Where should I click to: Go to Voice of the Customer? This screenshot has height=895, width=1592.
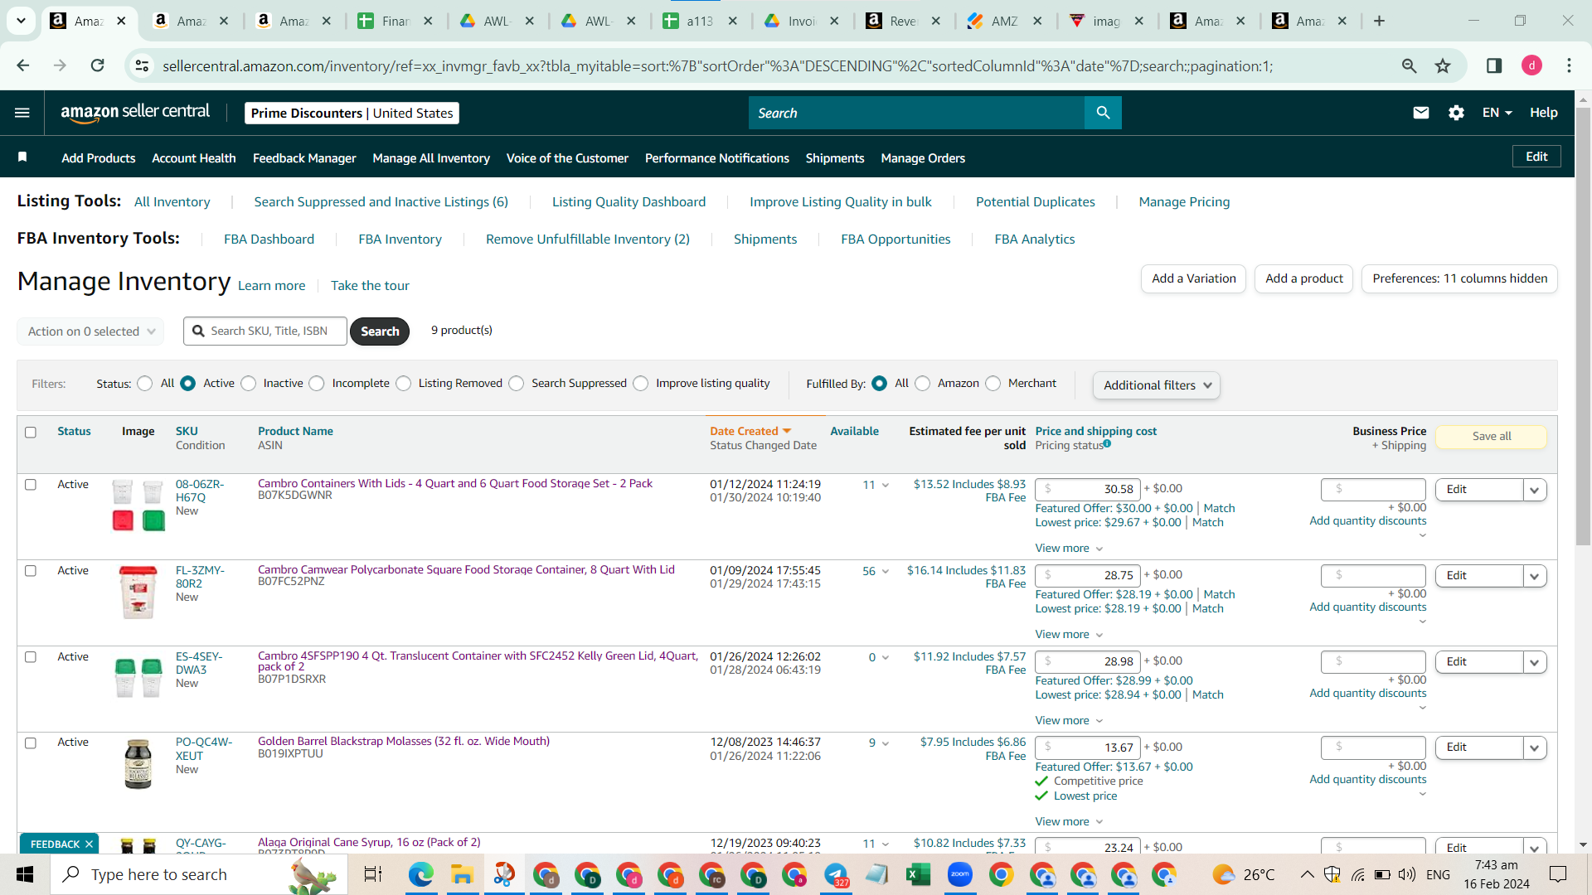coord(567,158)
